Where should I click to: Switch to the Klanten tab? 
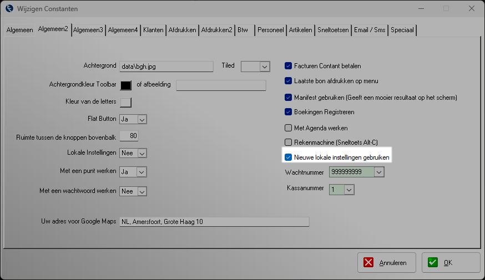pos(153,30)
